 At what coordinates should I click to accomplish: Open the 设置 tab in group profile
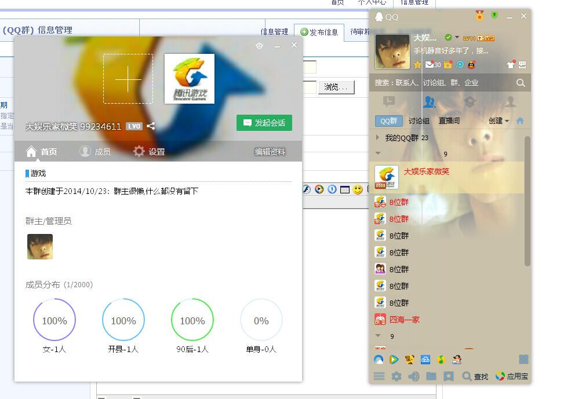pos(149,151)
